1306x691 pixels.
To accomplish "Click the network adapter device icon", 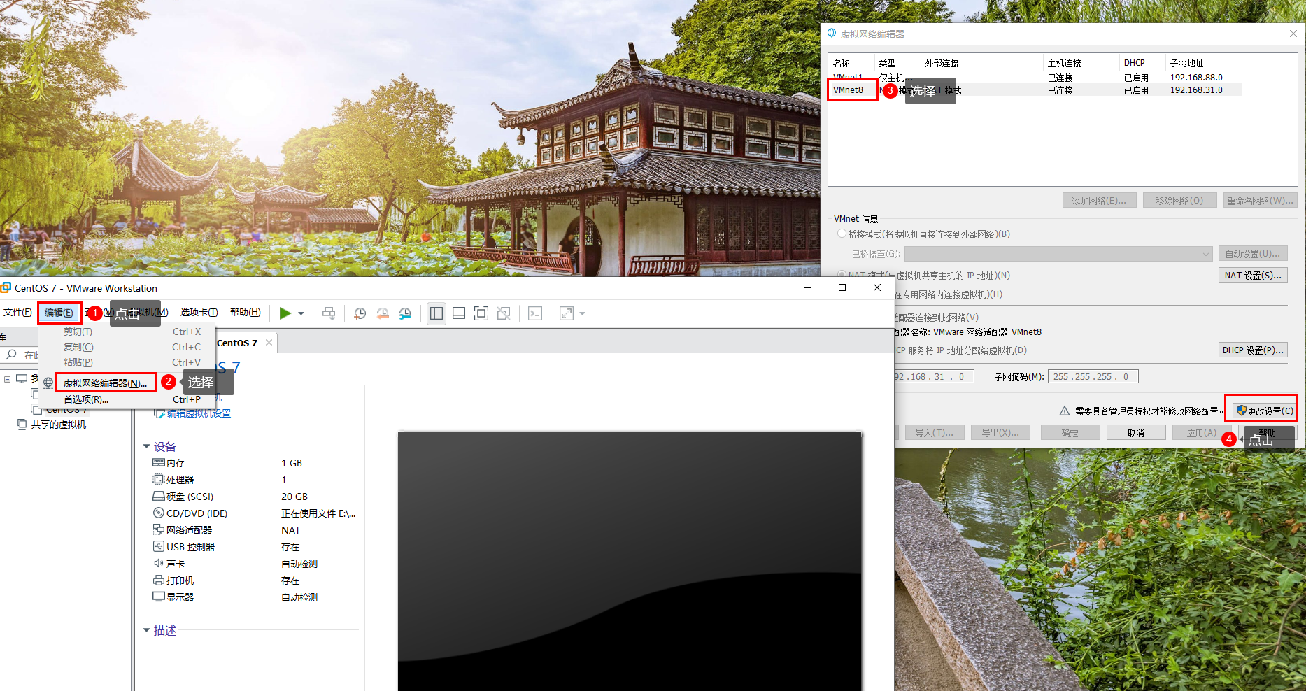I will coord(159,530).
